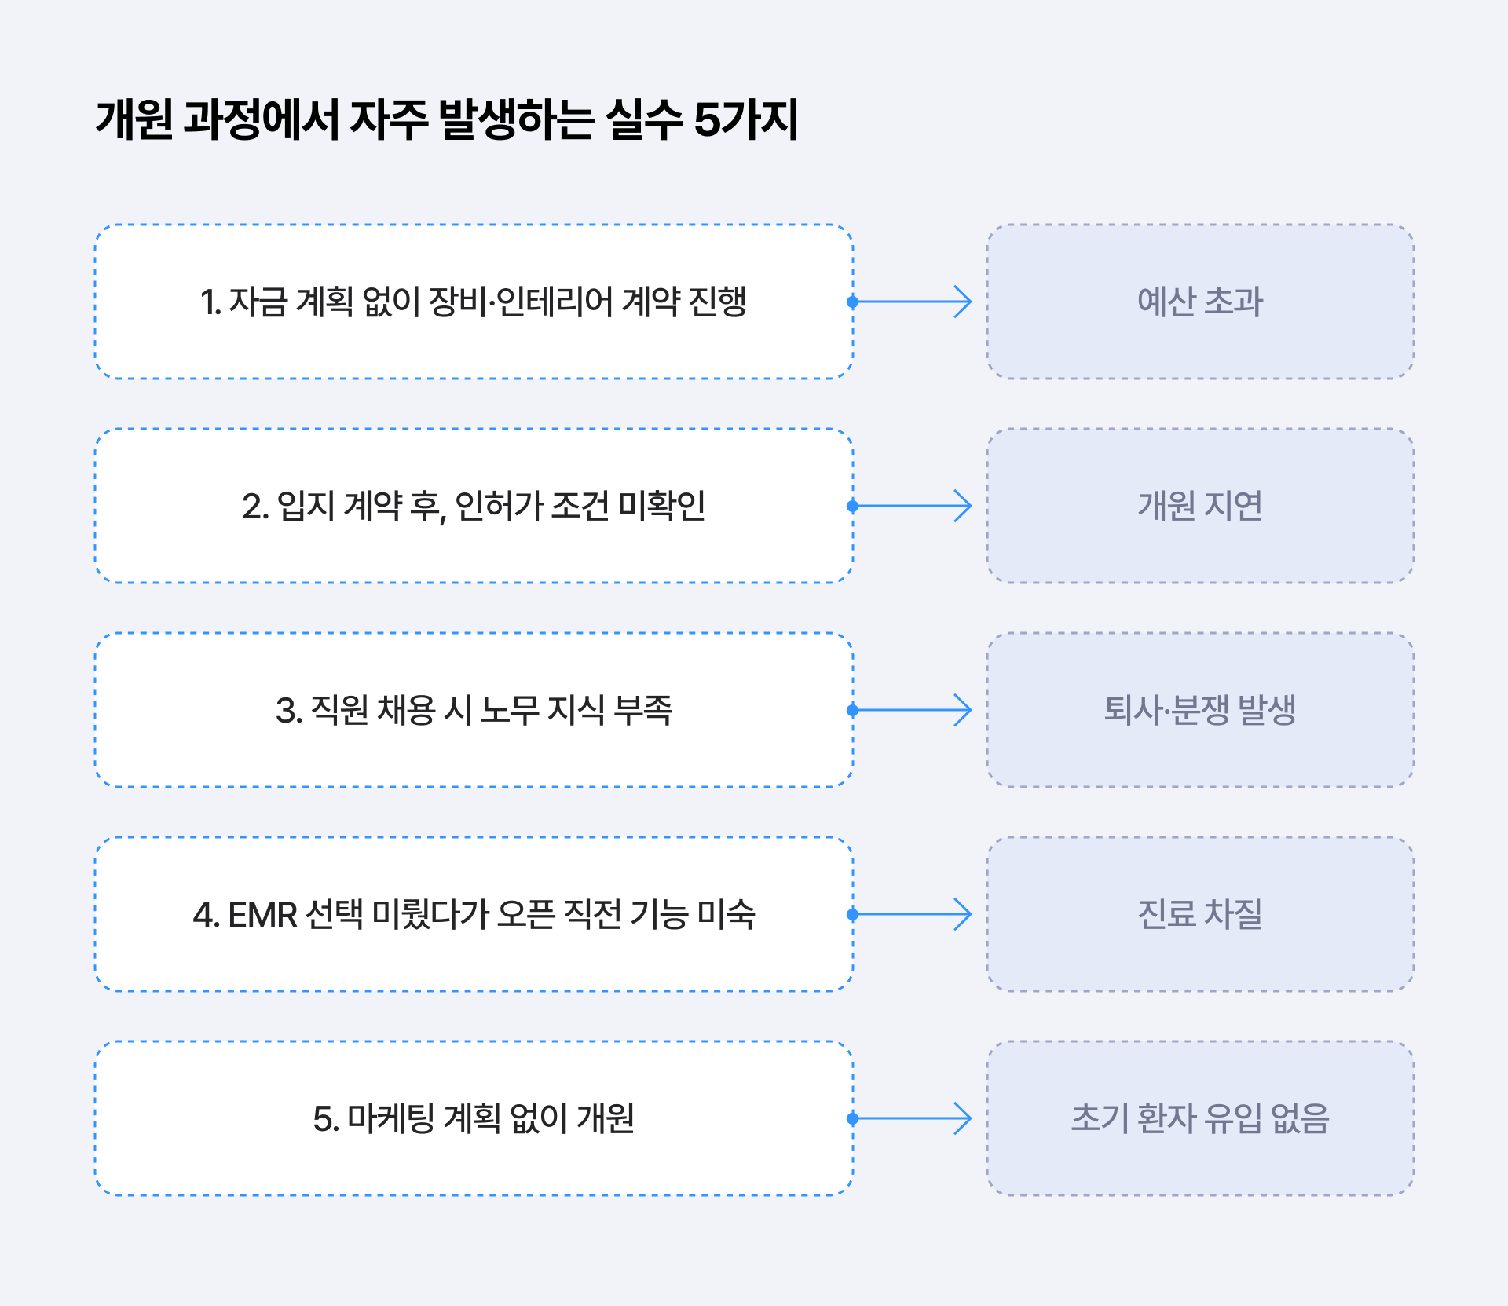Click the '2. 입지 계약 후' mistake box
Viewport: 1508px width, 1306px height.
[473, 506]
